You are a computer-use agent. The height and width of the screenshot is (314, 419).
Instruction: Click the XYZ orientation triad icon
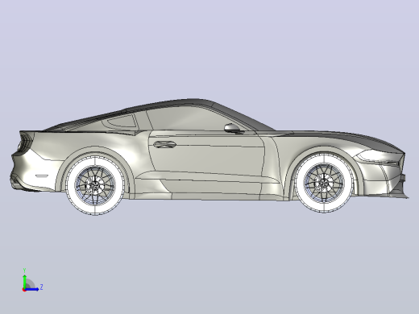click(x=32, y=280)
